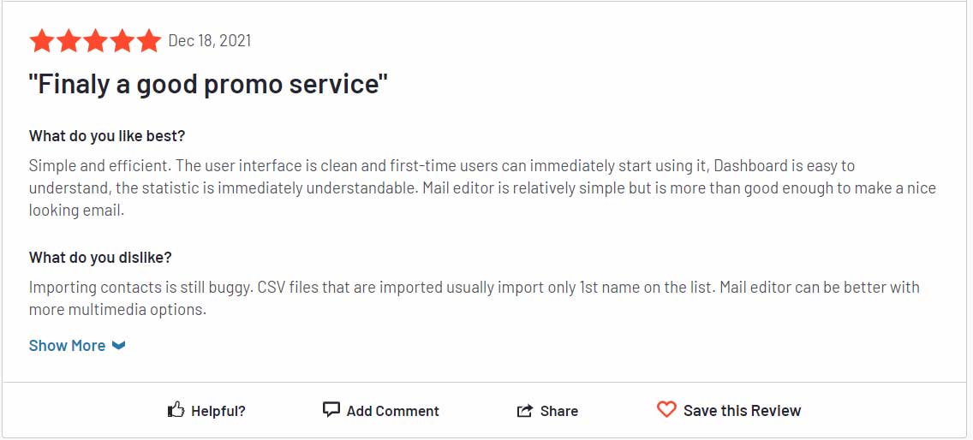Toggle the heart icon to save review

[666, 409]
